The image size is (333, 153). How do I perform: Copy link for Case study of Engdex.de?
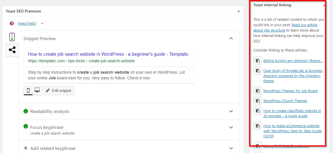click(257, 71)
